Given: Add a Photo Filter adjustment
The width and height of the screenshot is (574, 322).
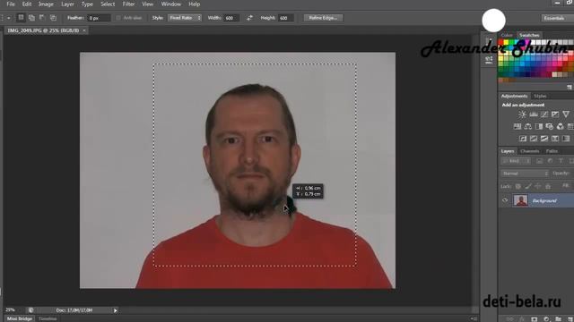Looking at the screenshot, I should (550, 126).
